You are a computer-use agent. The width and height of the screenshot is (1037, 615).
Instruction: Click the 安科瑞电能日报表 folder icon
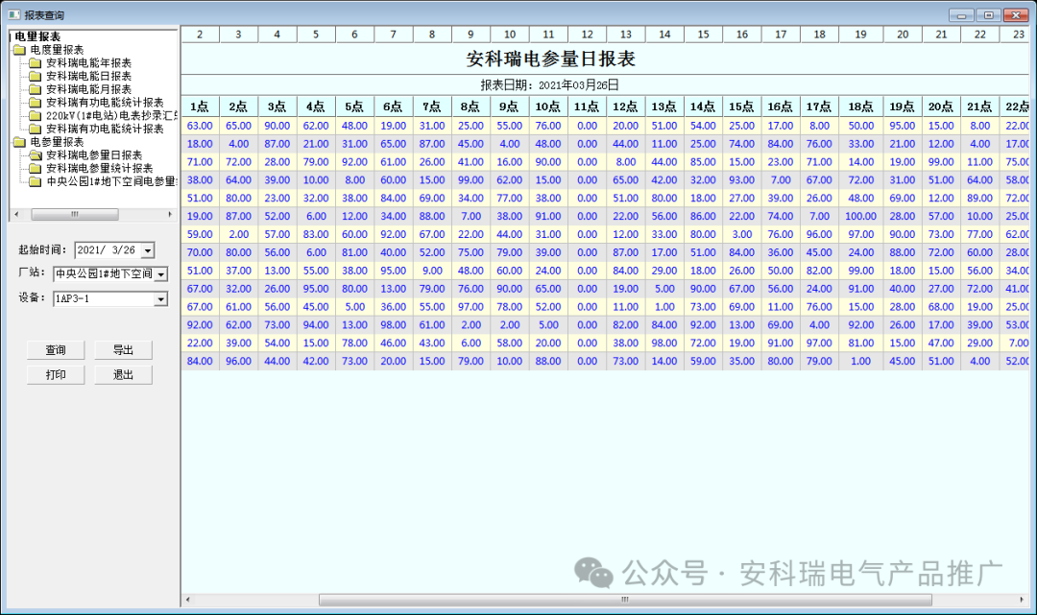click(35, 76)
